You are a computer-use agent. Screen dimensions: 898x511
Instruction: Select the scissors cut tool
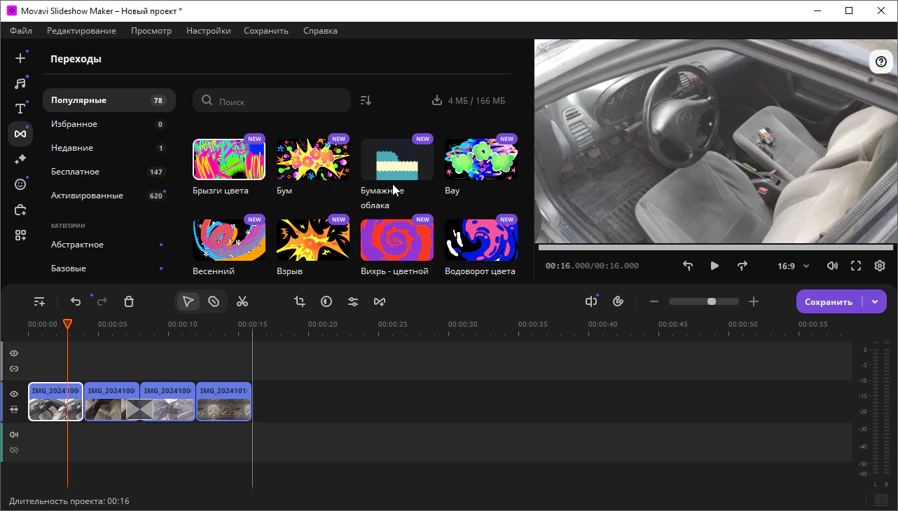click(242, 301)
